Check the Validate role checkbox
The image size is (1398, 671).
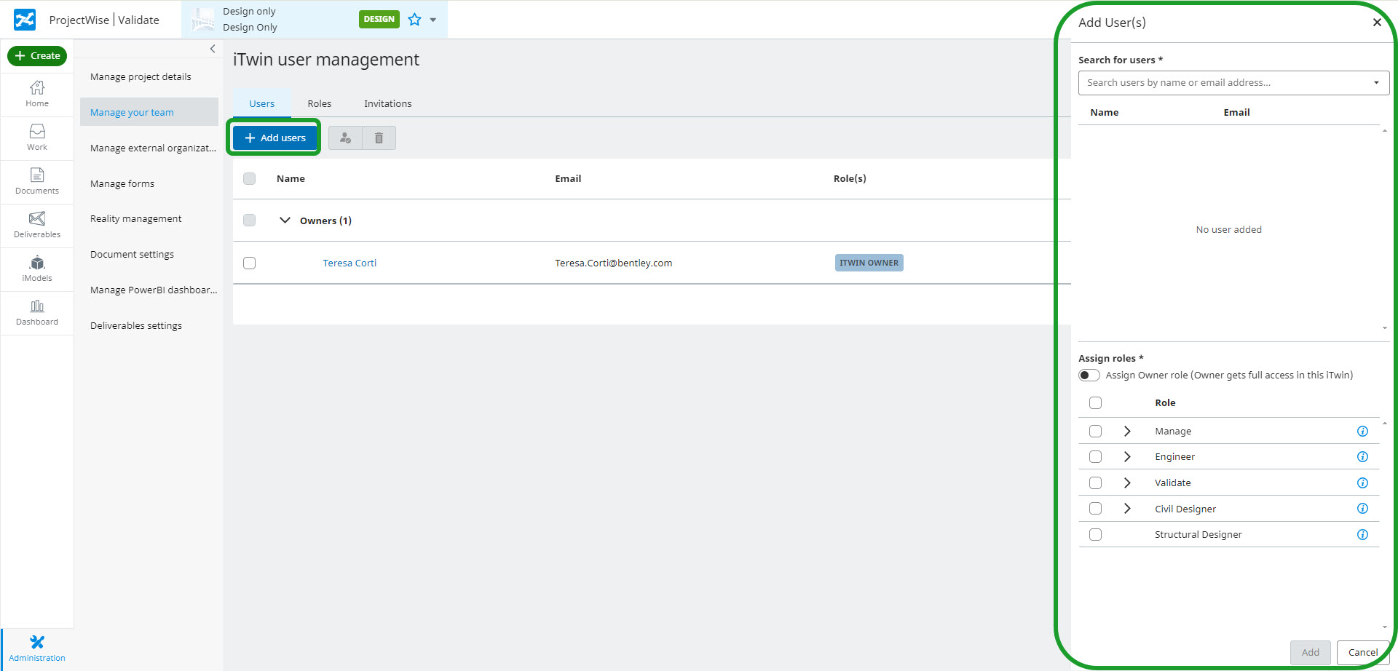[x=1095, y=483]
